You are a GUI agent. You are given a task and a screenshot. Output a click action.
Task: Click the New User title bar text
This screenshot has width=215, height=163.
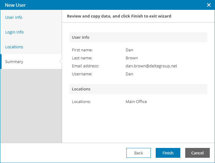click(x=15, y=5)
